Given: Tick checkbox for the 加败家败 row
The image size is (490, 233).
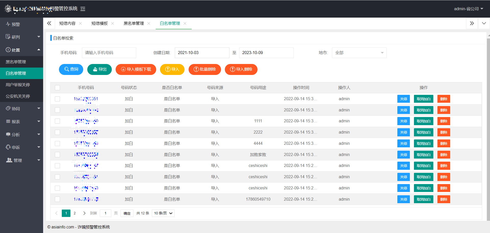Looking at the screenshot, I should coord(57,155).
